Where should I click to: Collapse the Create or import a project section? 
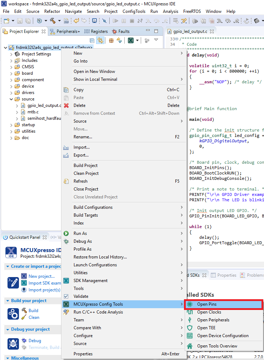(8, 266)
